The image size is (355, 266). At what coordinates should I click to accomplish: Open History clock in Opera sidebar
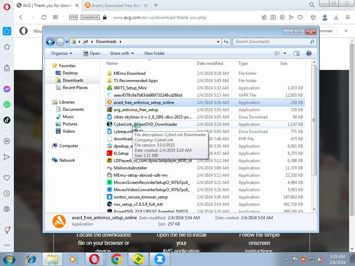pyautogui.click(x=7, y=193)
